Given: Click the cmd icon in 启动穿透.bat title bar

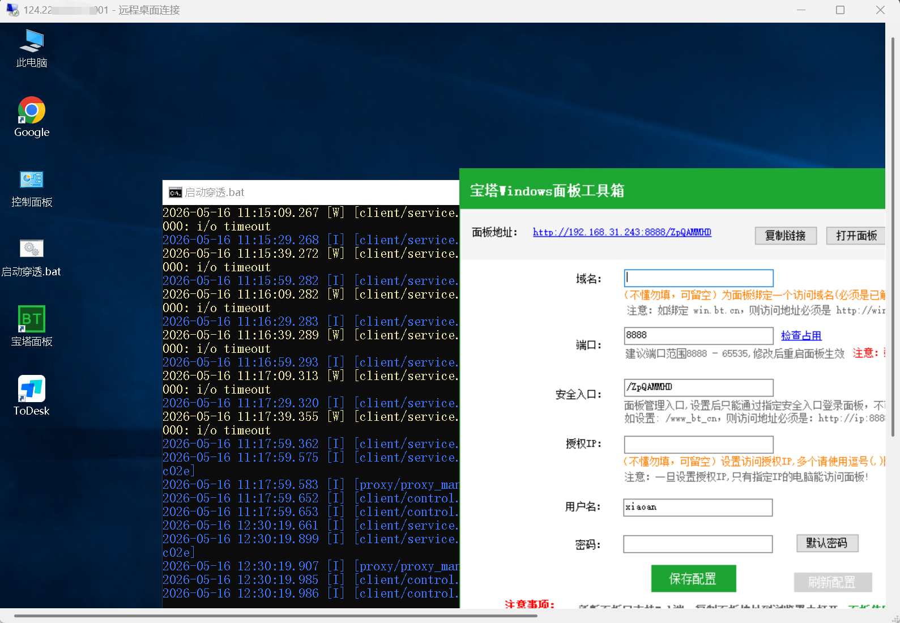Looking at the screenshot, I should [176, 193].
